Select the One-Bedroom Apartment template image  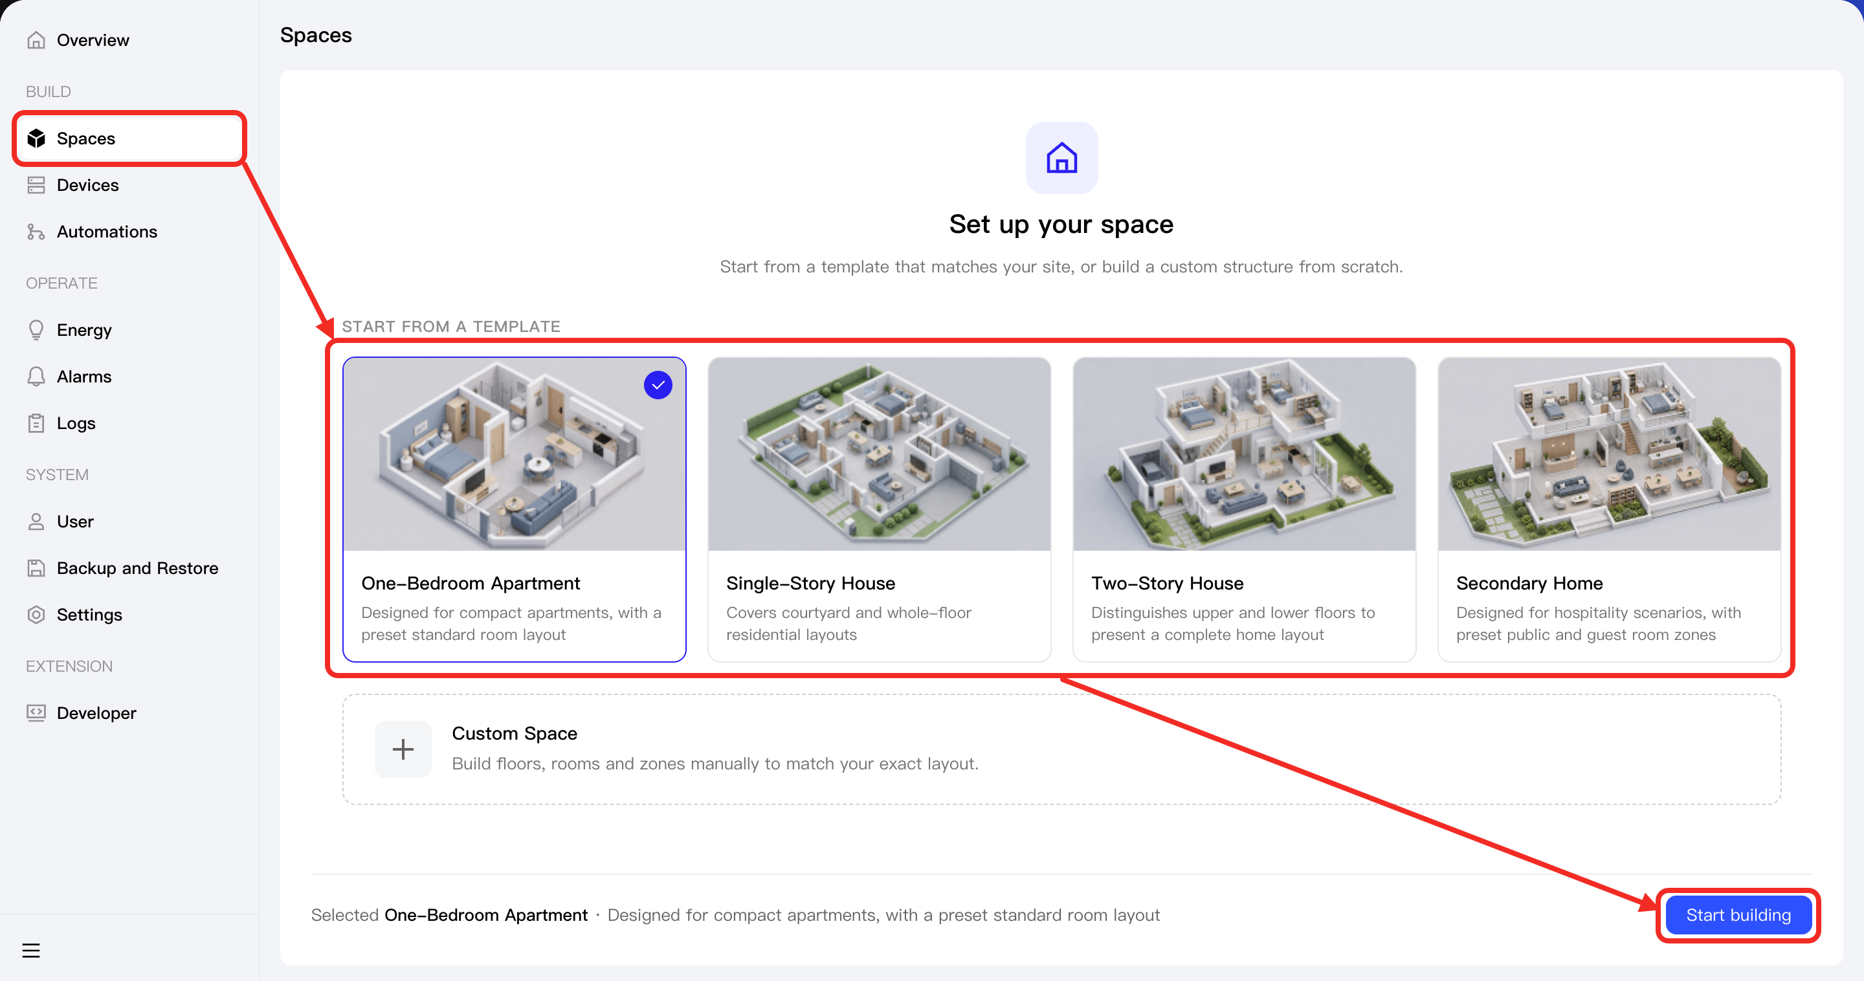point(515,454)
